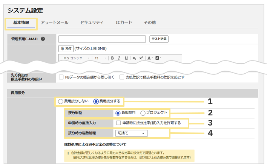Screen dimensions: 267x168
Task: Click the help icon beside 管理者用E-MAIL
Action: (x=43, y=39)
